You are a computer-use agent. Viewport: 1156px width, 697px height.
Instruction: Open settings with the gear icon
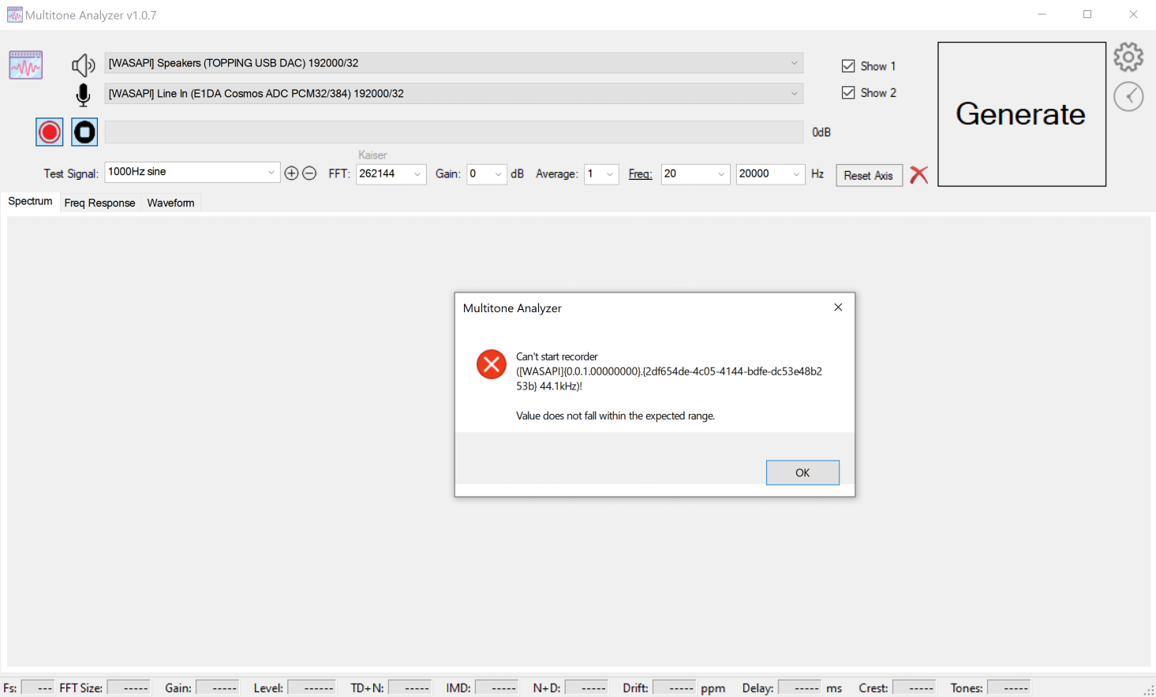(x=1128, y=57)
